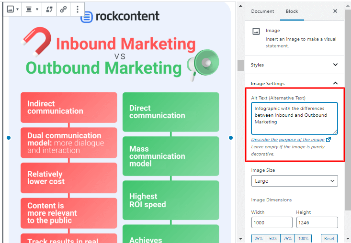Click the replace image toolbar icon
Viewport: 351px width, 243px height.
click(49, 9)
